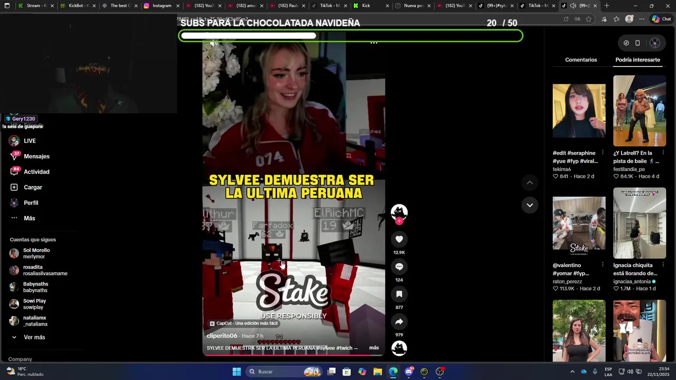The height and width of the screenshot is (380, 676).
Task: Switch to the Comentarios tab
Action: pyautogui.click(x=581, y=60)
